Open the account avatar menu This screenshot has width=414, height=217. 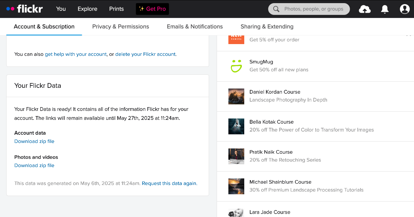tap(405, 9)
